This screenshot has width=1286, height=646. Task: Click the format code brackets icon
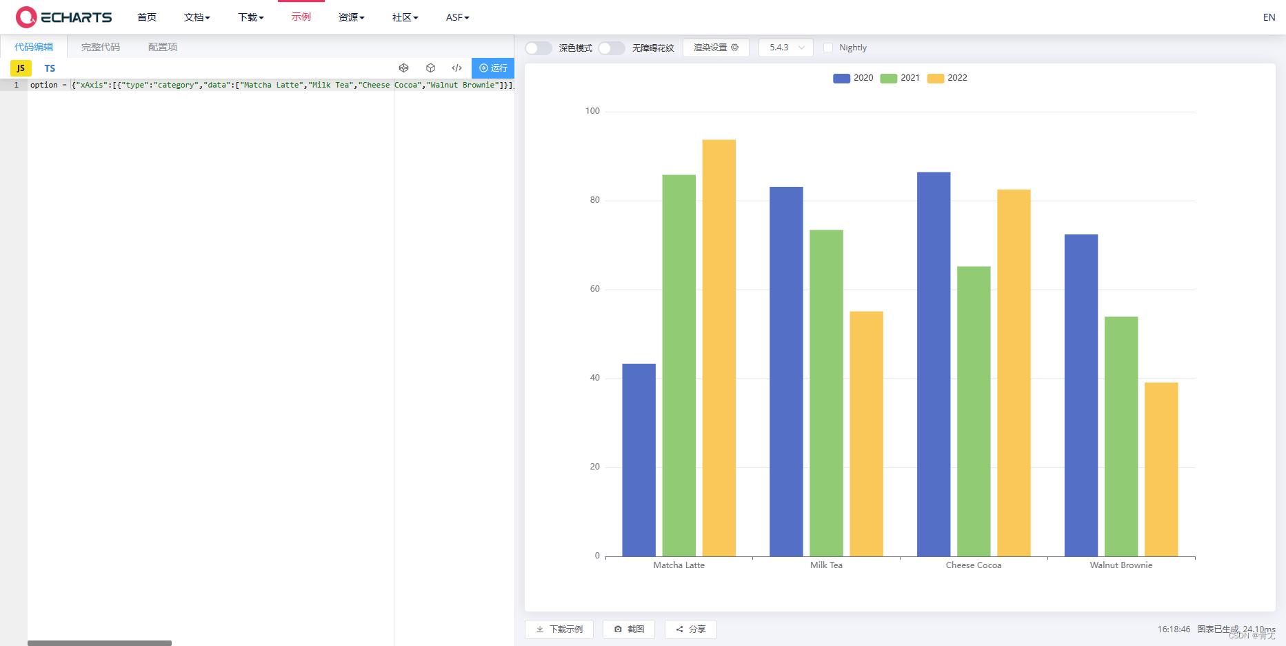(x=456, y=68)
